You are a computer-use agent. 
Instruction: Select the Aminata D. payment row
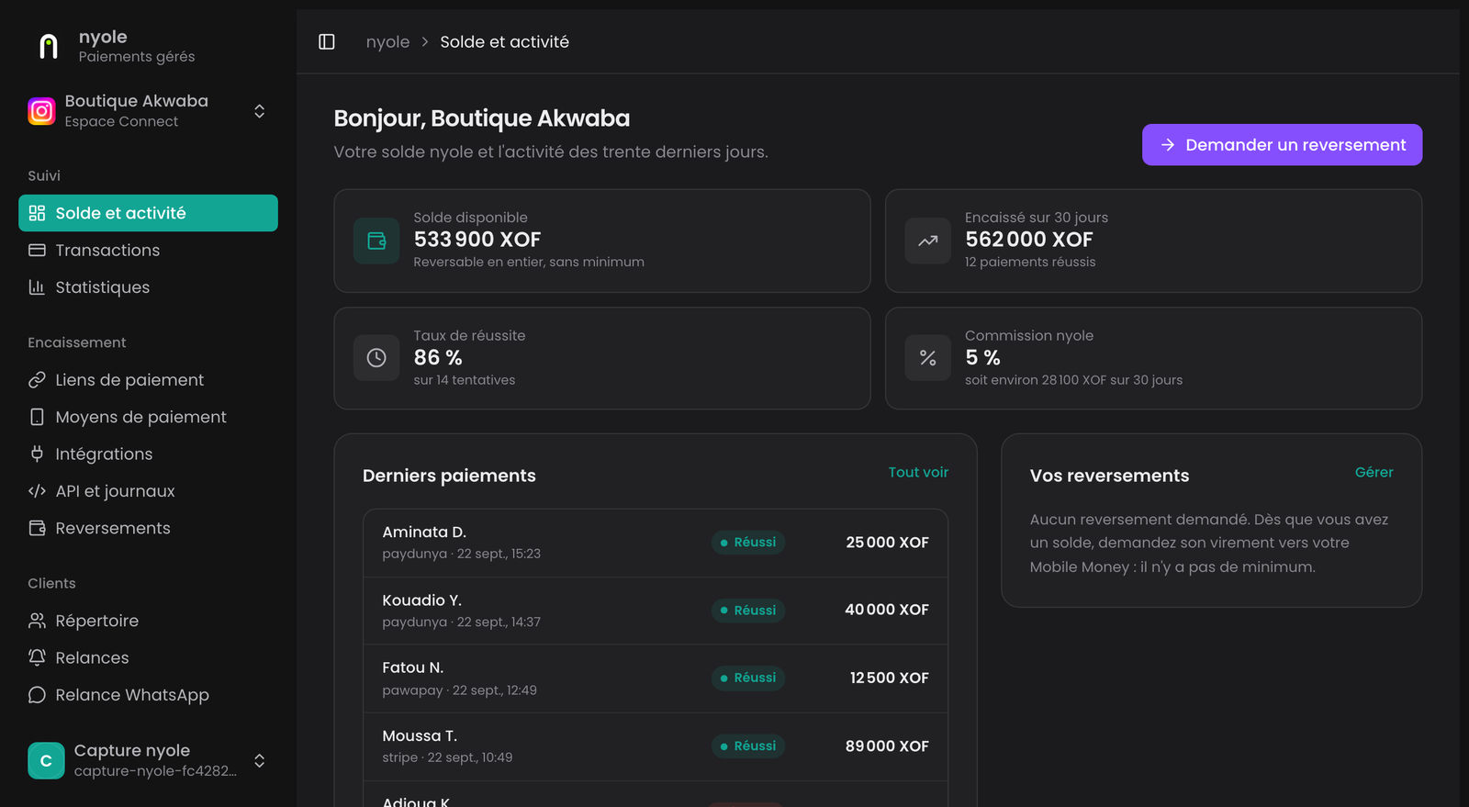click(x=656, y=543)
